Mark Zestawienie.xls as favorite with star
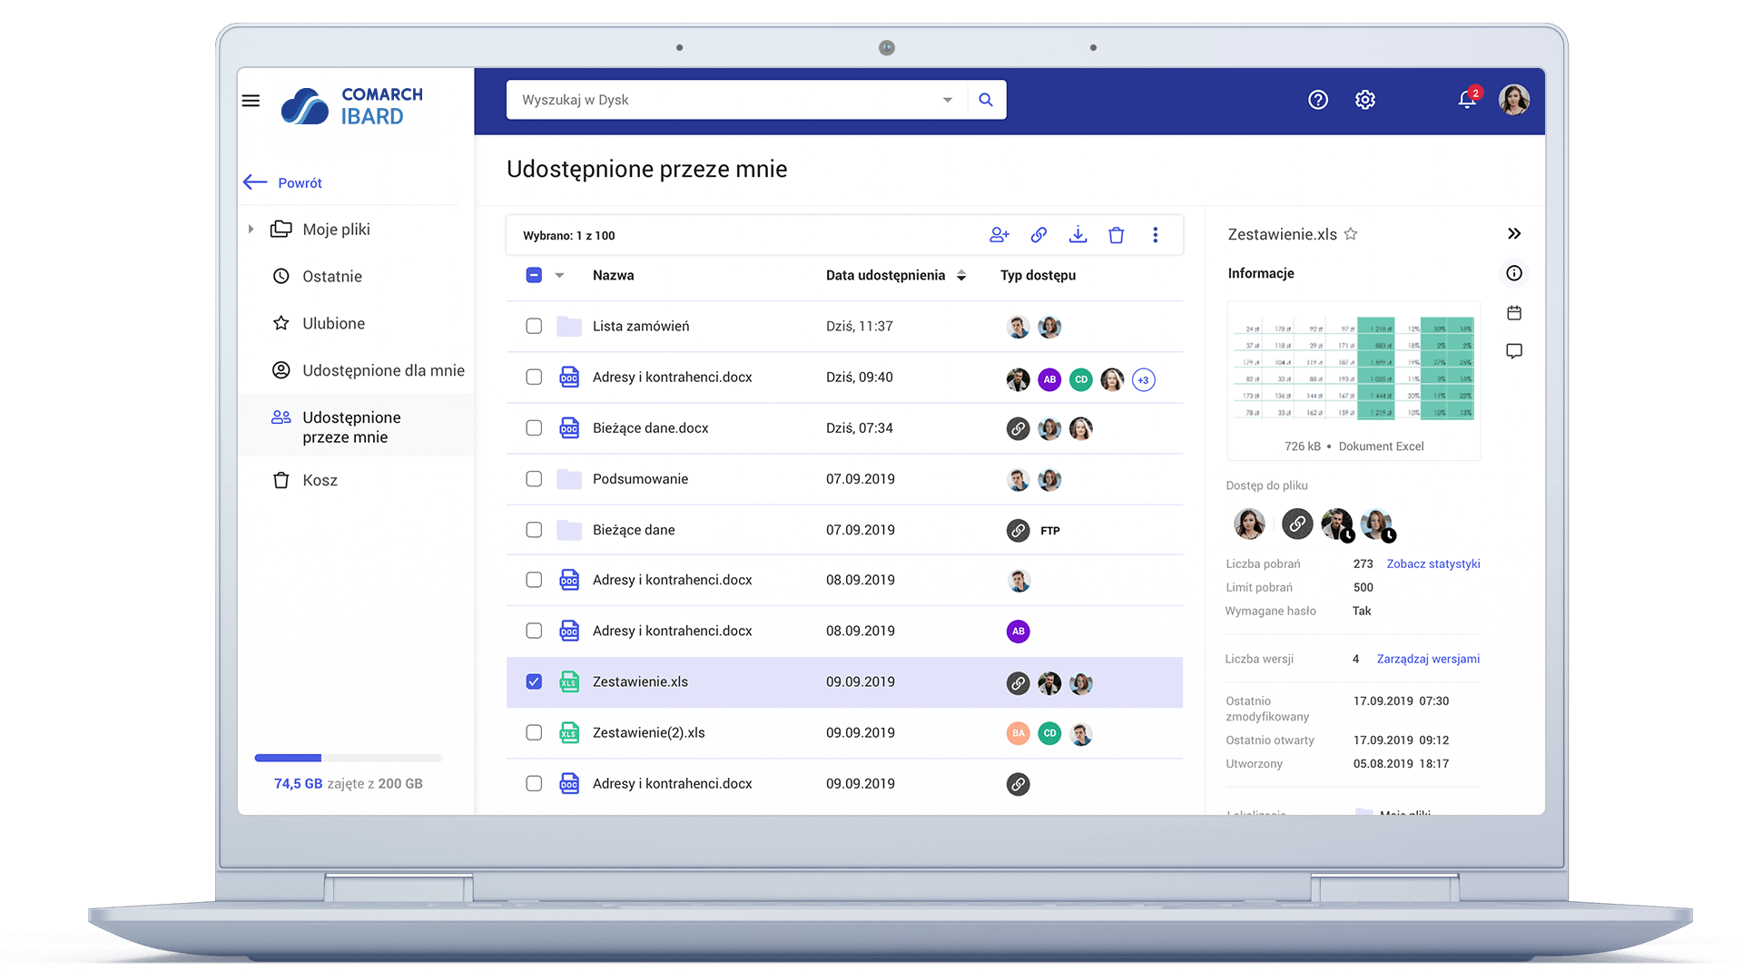This screenshot has width=1743, height=980. [1351, 234]
